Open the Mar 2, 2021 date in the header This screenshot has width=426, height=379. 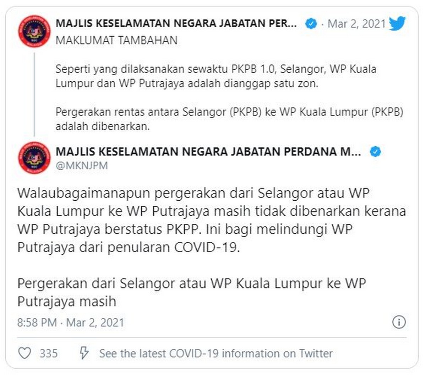(x=356, y=24)
